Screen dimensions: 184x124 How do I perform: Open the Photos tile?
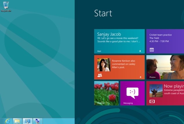tap(165, 67)
